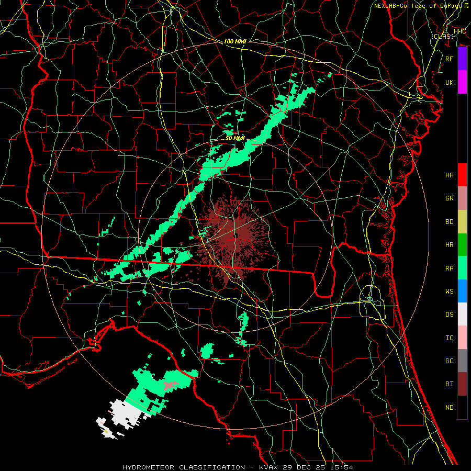Click the HA red legend swatch
471x471 pixels.
(x=462, y=175)
